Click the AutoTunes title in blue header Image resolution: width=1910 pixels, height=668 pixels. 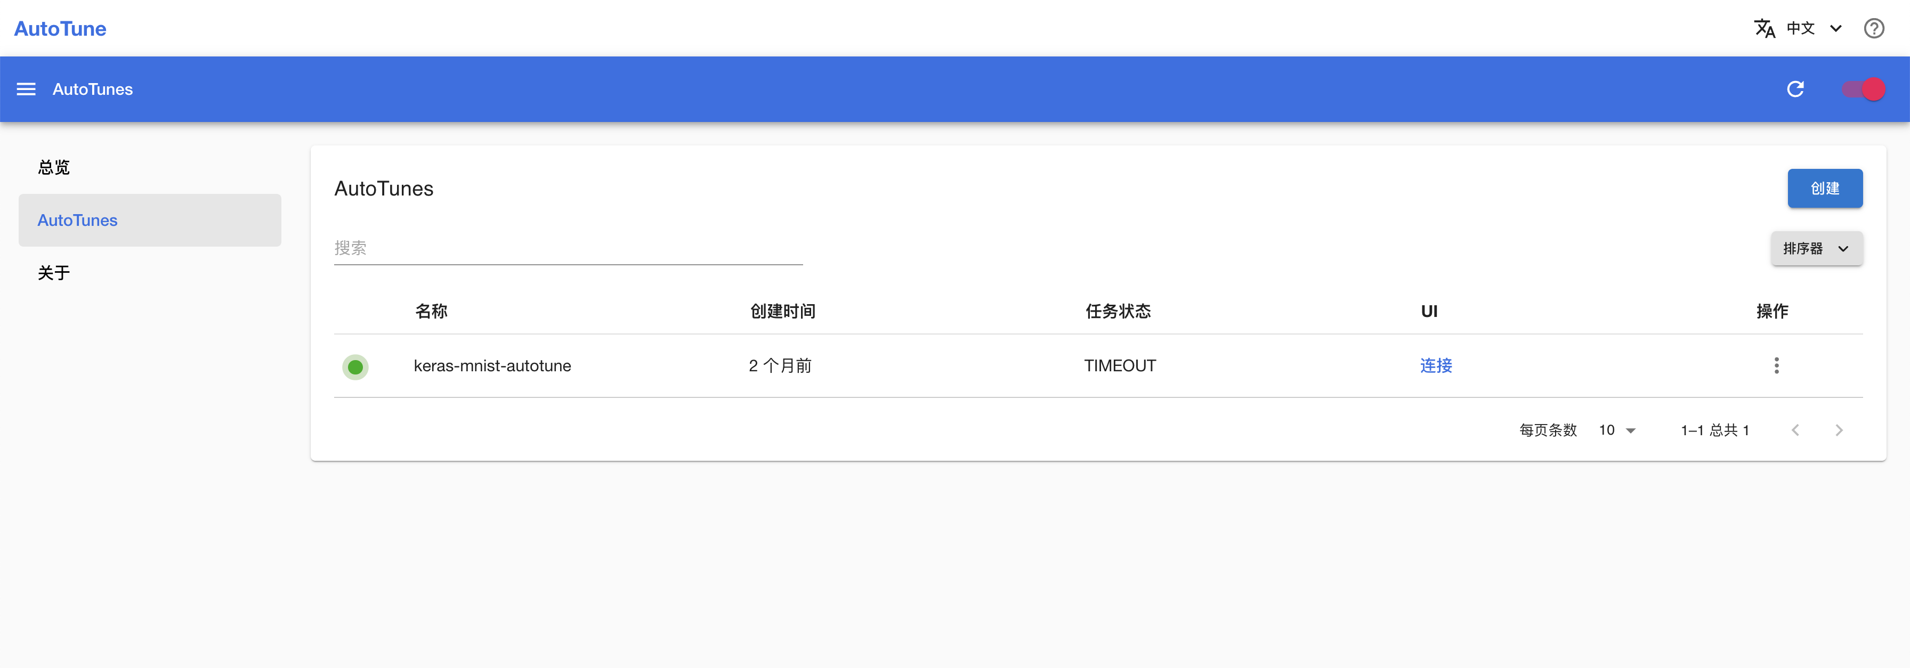tap(93, 89)
